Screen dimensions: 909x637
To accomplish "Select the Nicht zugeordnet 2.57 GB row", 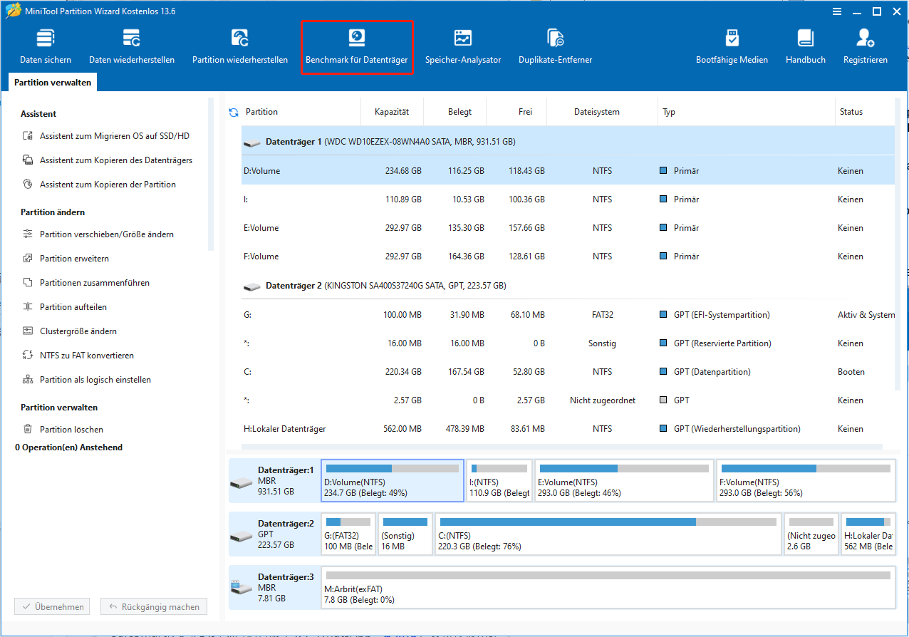I will click(x=568, y=400).
